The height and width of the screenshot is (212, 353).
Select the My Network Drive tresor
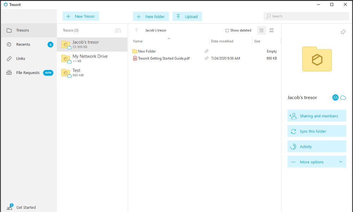(x=92, y=59)
